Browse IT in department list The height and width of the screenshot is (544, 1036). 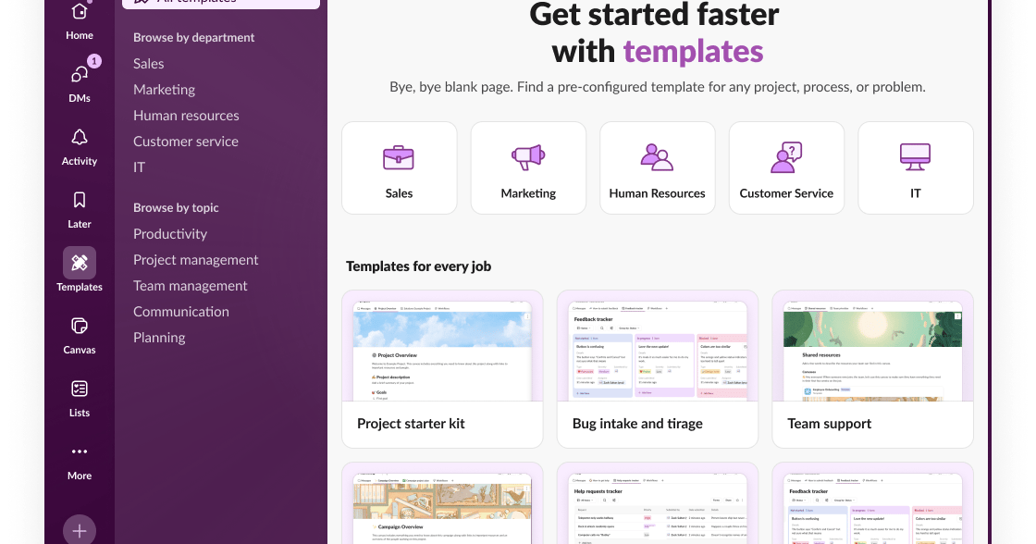point(139,167)
